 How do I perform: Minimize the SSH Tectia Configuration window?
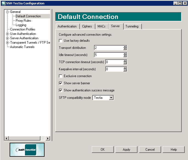175,3
